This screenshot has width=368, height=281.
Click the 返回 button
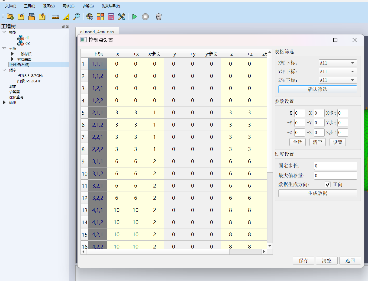point(350,261)
